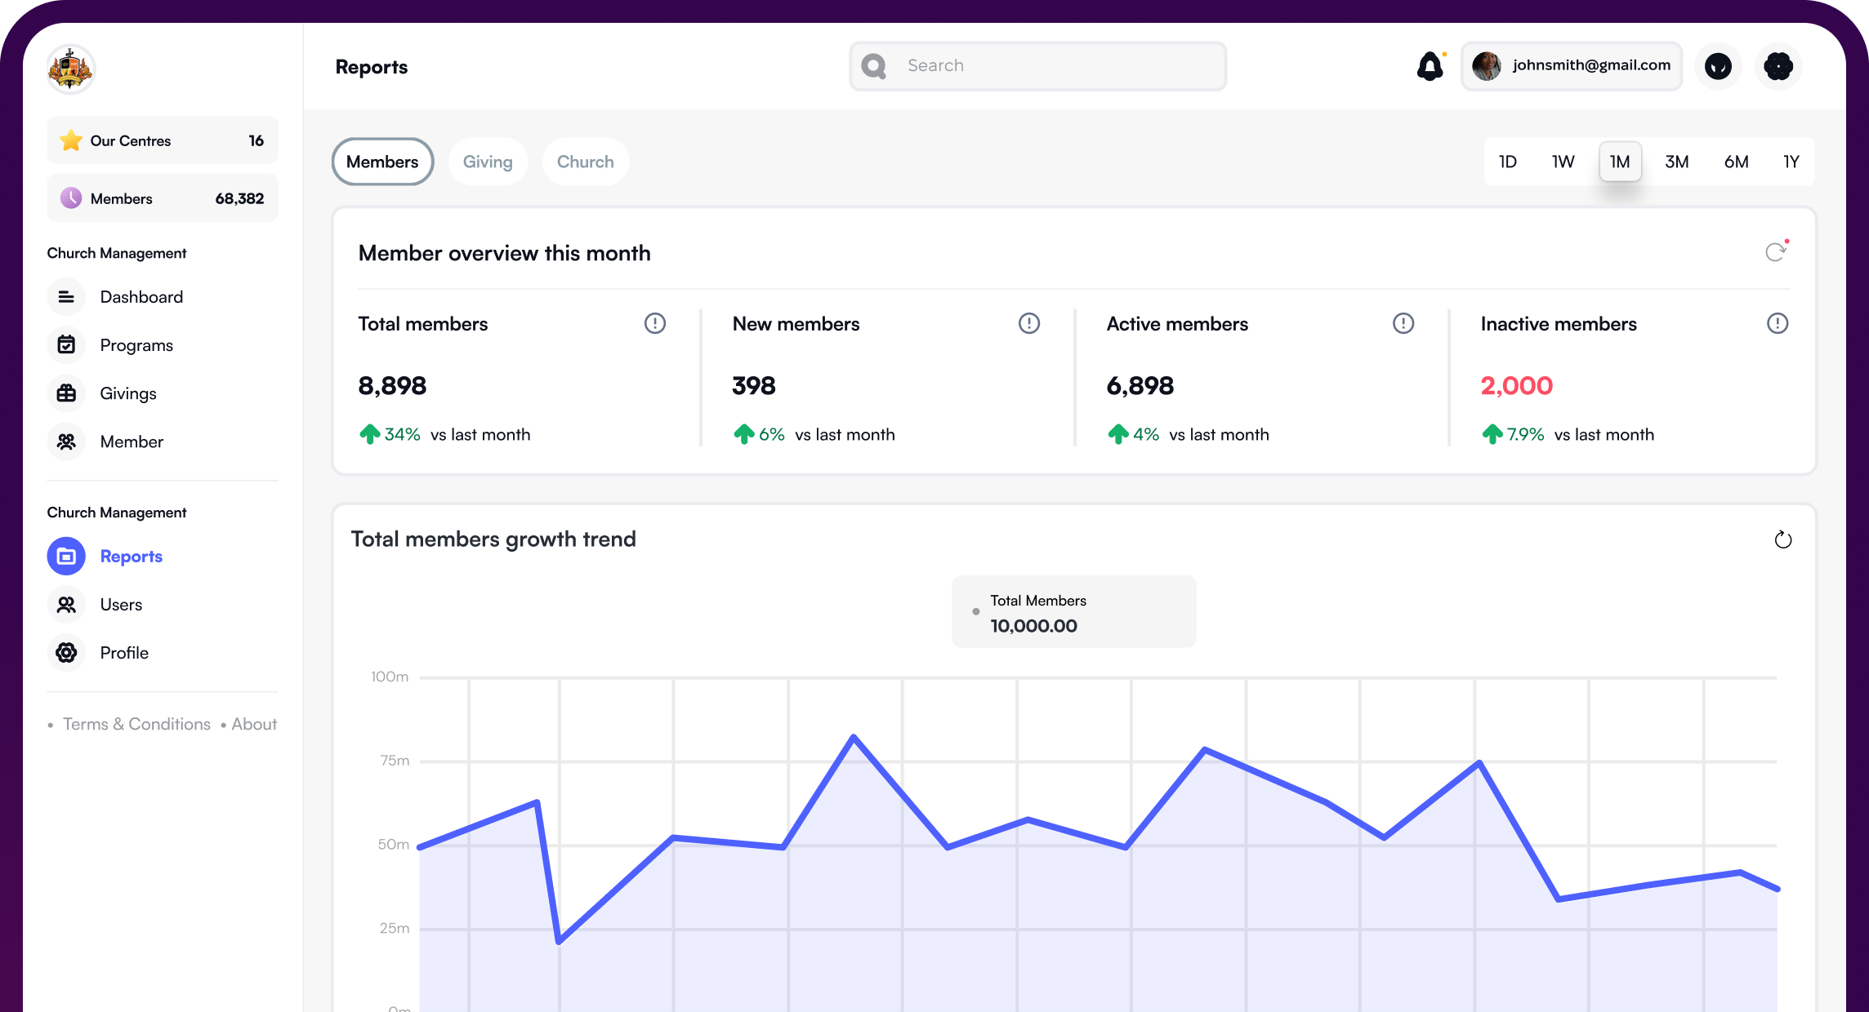
Task: Open Inactive members info icon
Action: coord(1777,324)
